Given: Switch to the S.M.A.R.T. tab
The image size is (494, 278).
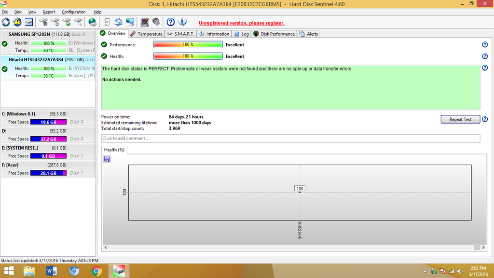Looking at the screenshot, I should 180,34.
